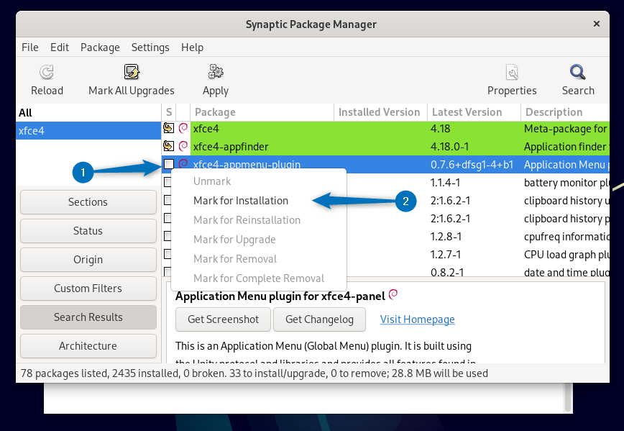The height and width of the screenshot is (431, 624).
Task: Open the Package menu
Action: [x=100, y=47]
